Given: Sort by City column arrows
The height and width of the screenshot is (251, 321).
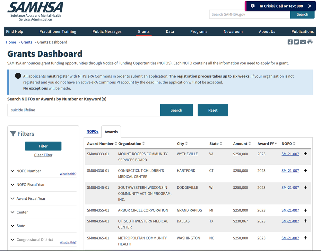Looking at the screenshot, I should [186, 143].
